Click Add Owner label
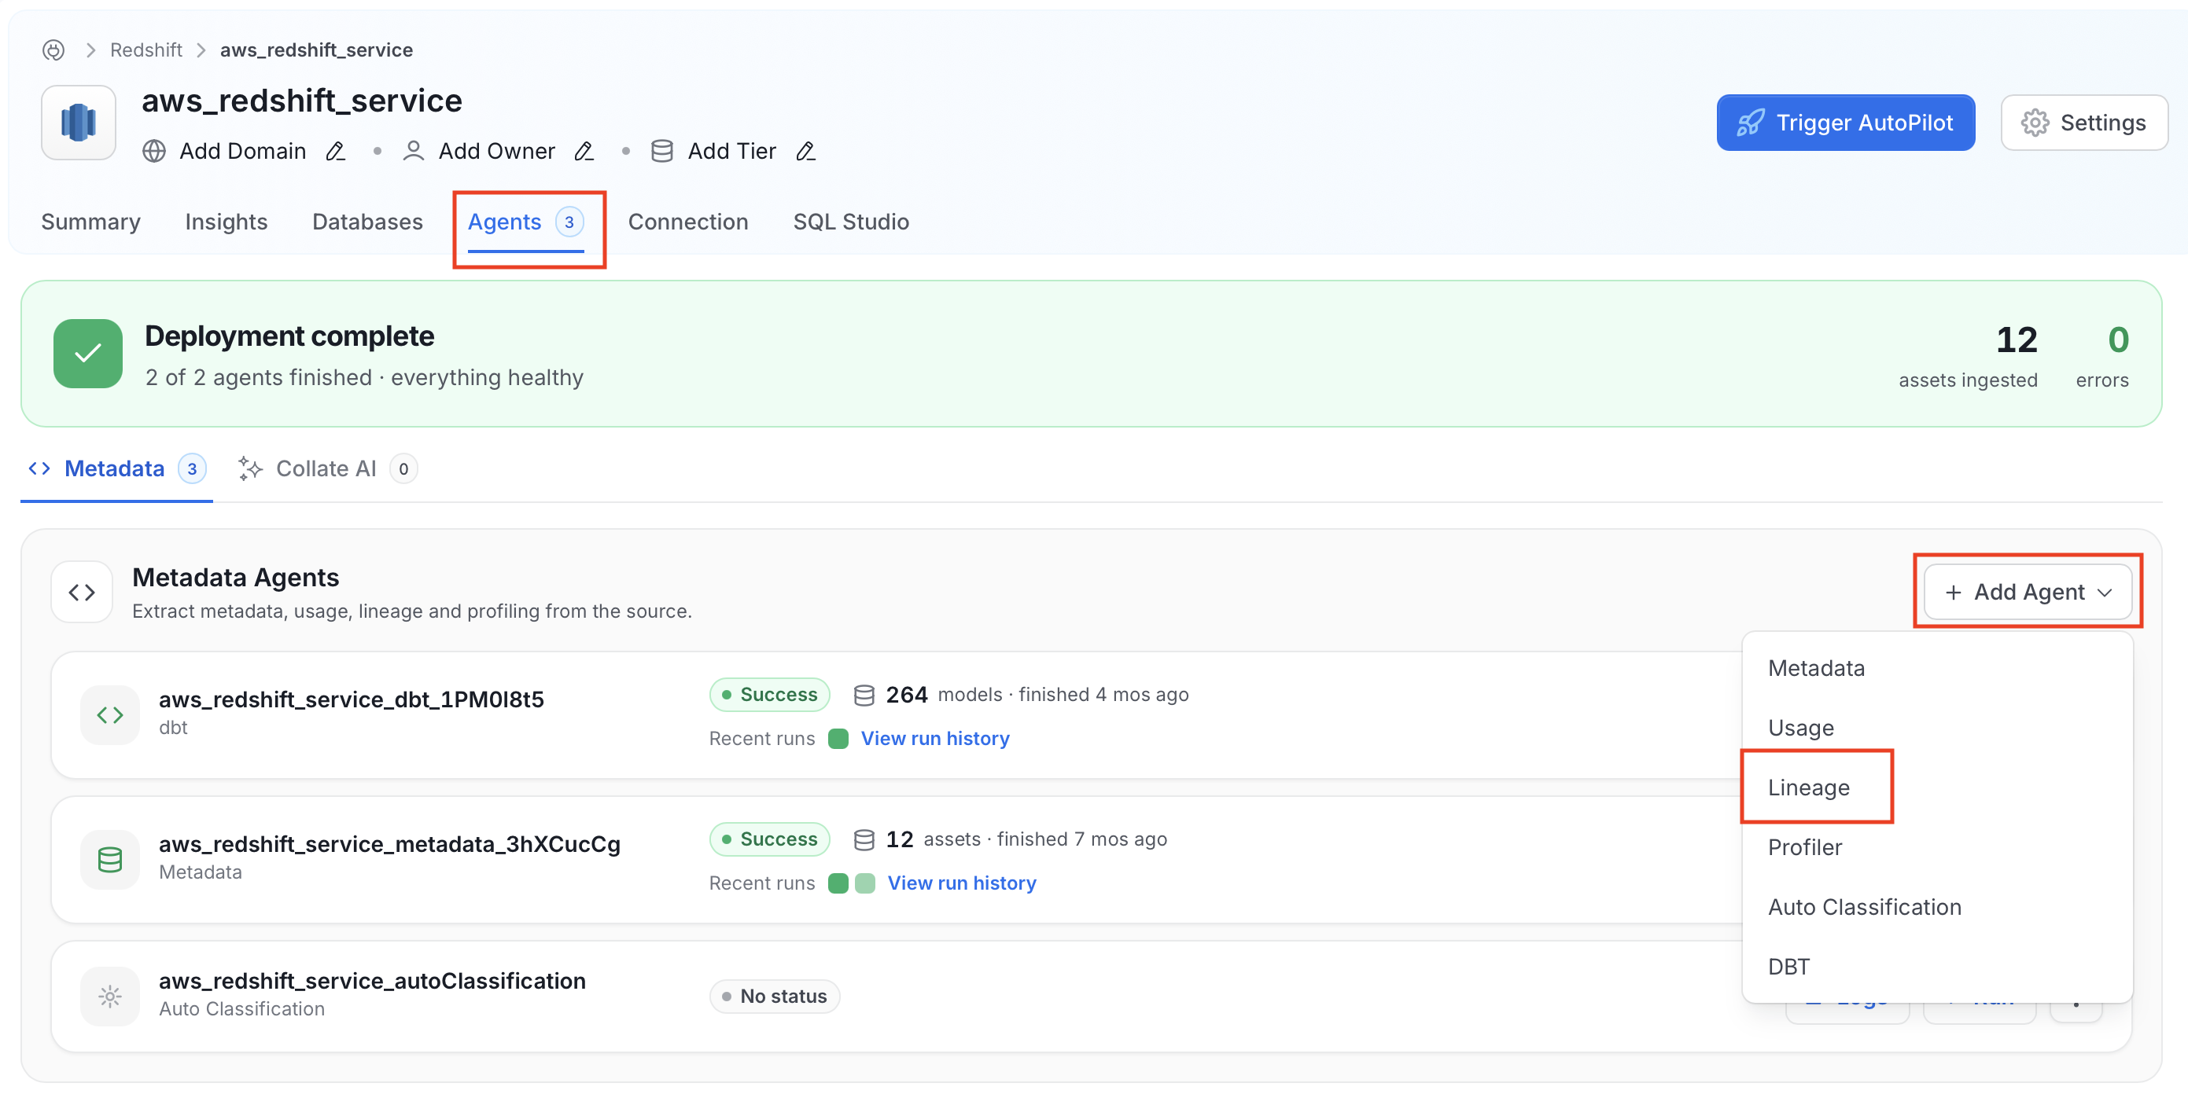The width and height of the screenshot is (2188, 1105). coord(497,151)
